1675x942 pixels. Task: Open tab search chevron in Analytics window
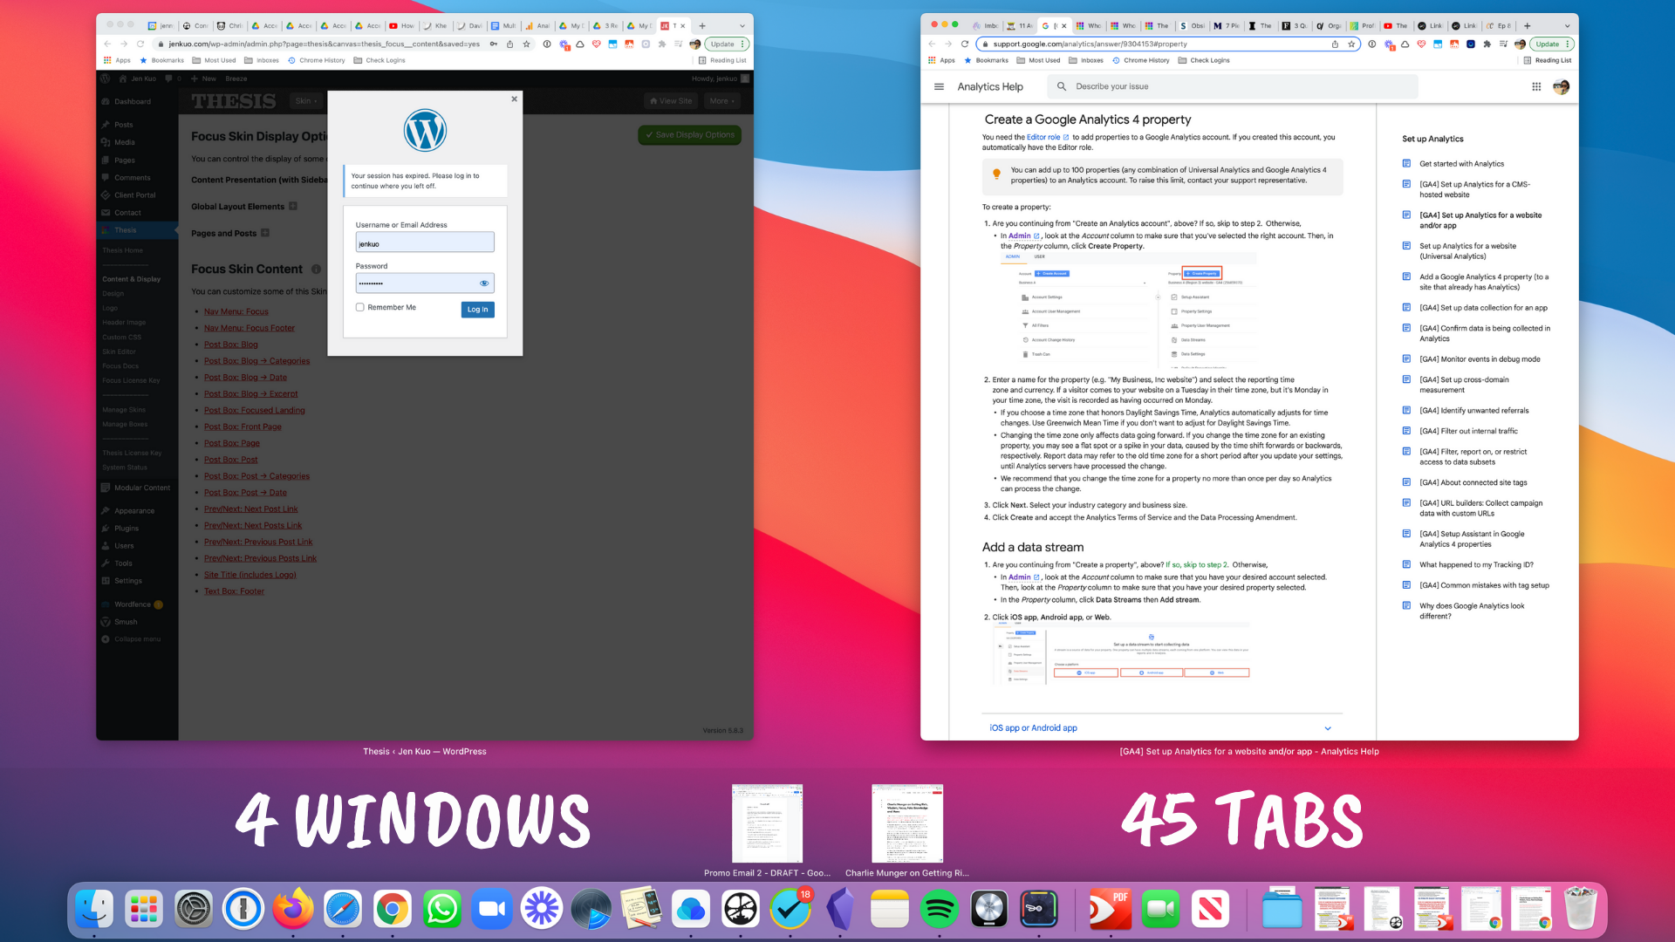coord(1568,26)
